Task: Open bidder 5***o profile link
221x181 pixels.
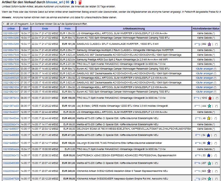Action: 197,98
